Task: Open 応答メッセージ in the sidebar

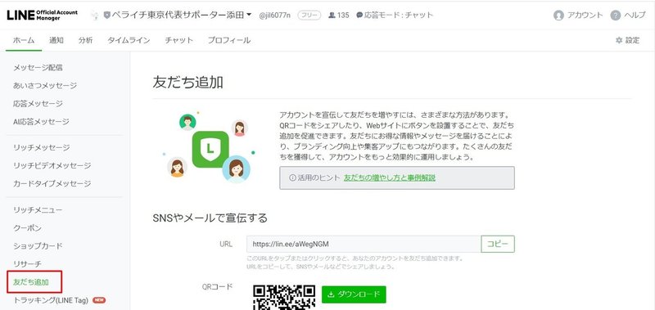Action: point(38,104)
